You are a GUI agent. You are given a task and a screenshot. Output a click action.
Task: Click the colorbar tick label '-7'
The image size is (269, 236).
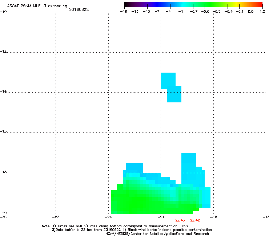pos(157,12)
